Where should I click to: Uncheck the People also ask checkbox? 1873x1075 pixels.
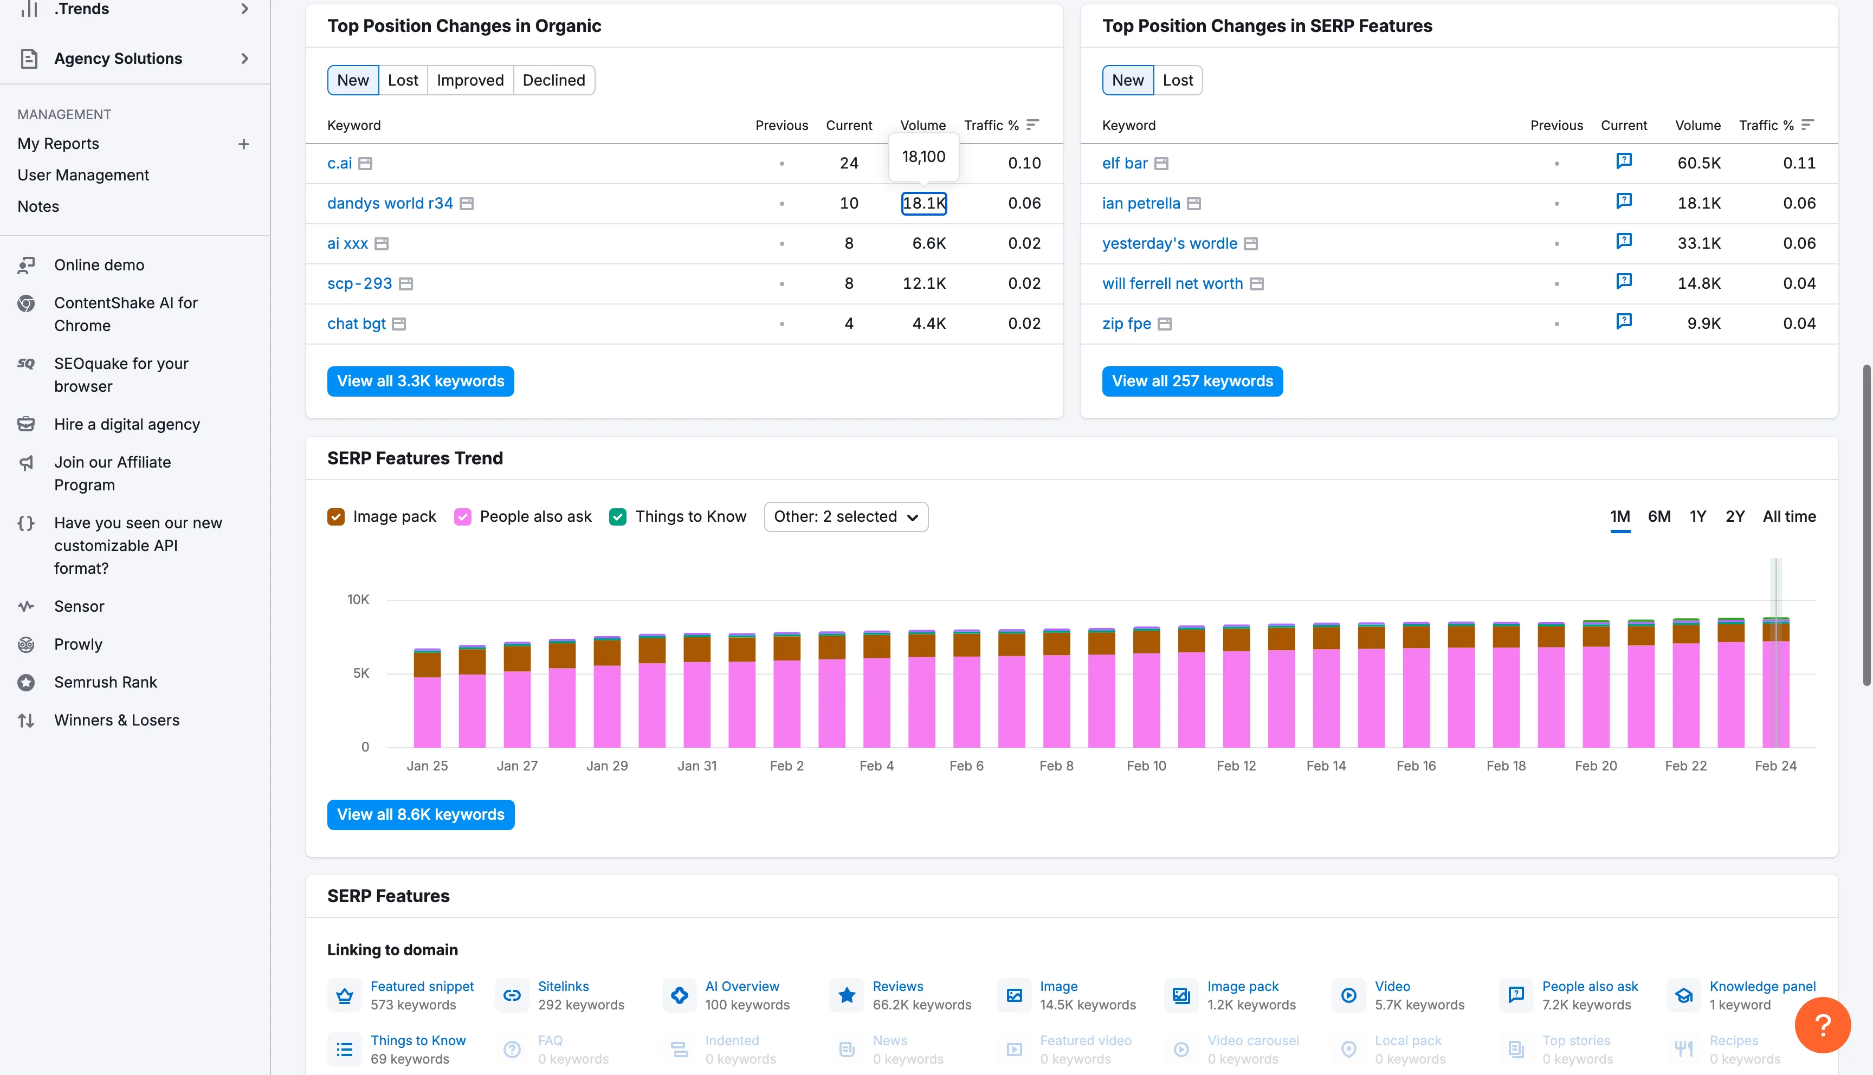[x=463, y=517]
